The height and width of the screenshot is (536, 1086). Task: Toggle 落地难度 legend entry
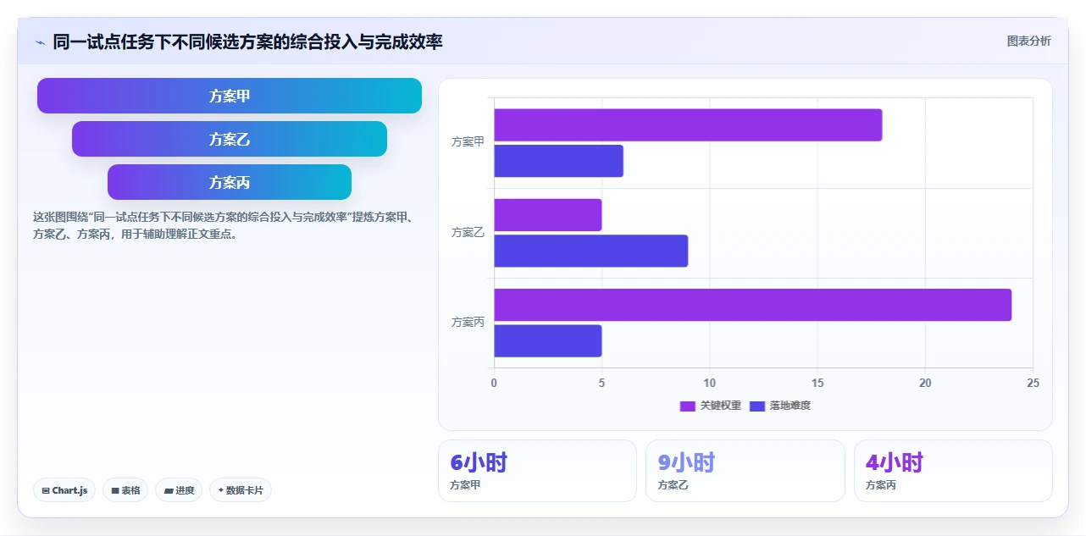click(x=780, y=406)
